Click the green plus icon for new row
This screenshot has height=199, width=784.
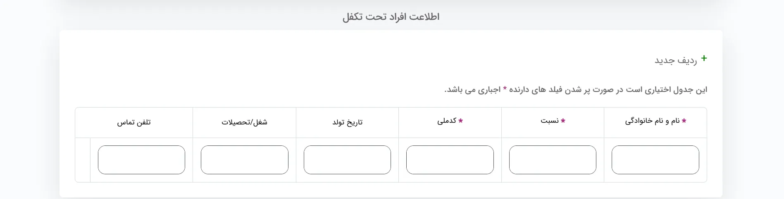(704, 59)
